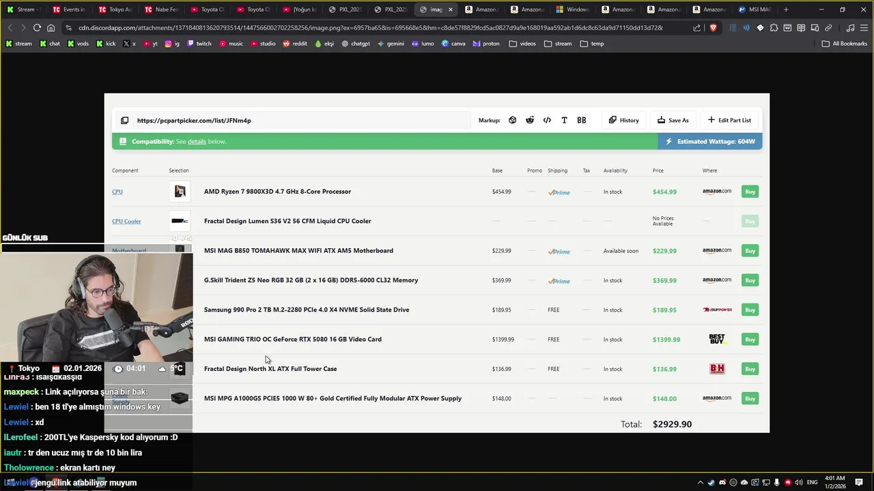Open the All Bookmarks folder
The width and height of the screenshot is (874, 491).
pyautogui.click(x=845, y=44)
